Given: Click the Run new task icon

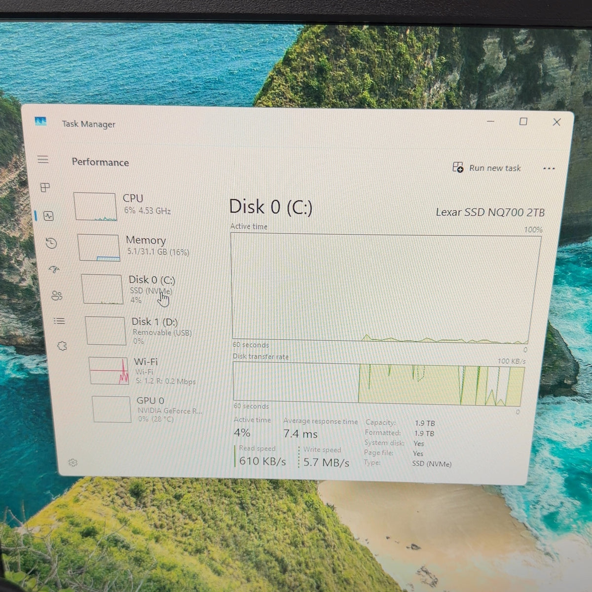Looking at the screenshot, I should (458, 167).
